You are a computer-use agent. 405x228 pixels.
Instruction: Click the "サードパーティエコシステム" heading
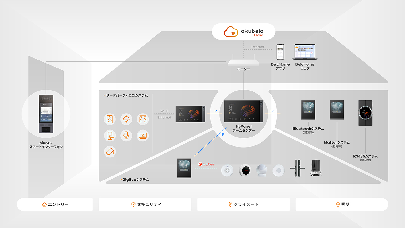pos(127,95)
